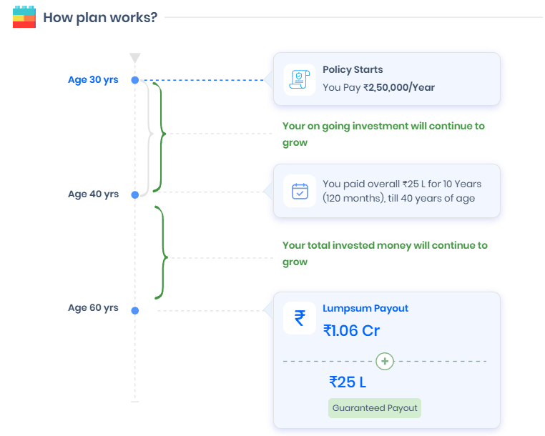Click the Lumpsum Payout title
545x436 pixels.
click(365, 308)
